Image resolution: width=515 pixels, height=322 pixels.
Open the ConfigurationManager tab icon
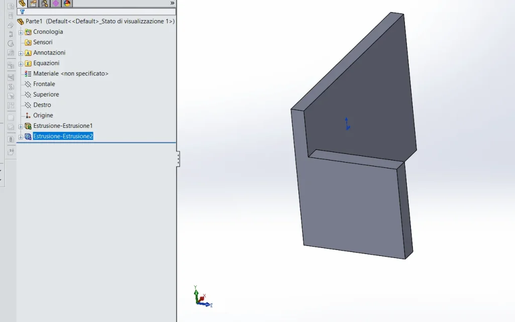pos(44,4)
